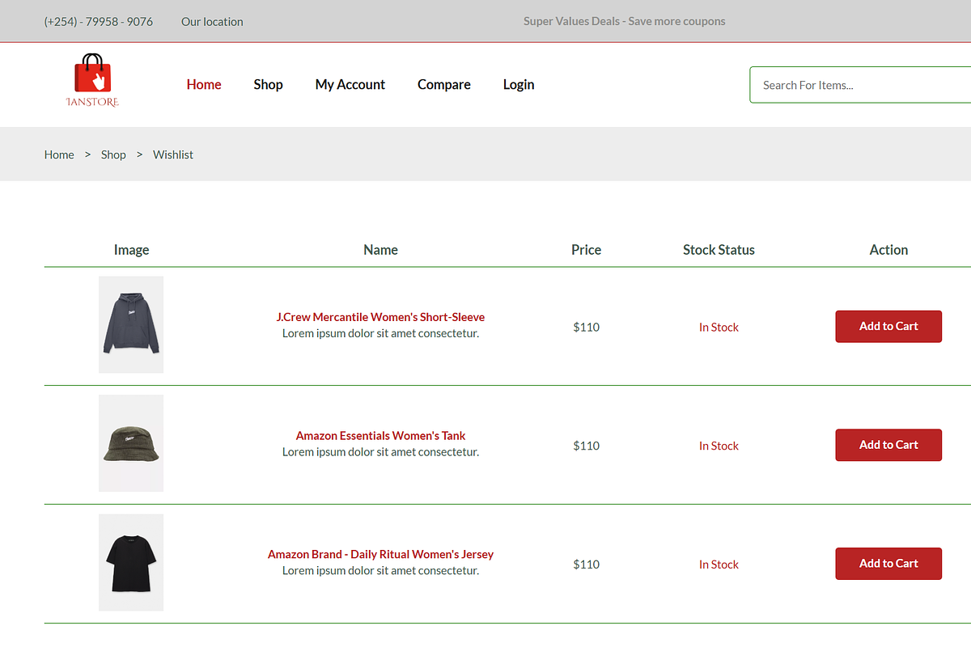This screenshot has width=971, height=647.
Task: Select the $110 price of Amazon Essentials Tank
Action: click(586, 446)
